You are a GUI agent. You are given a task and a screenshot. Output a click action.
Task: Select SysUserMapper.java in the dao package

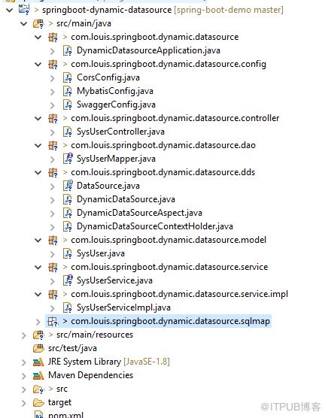(116, 159)
